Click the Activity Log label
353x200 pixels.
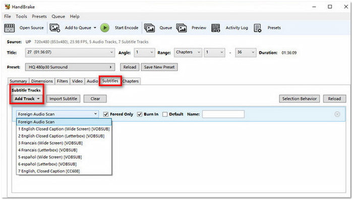pyautogui.click(x=237, y=28)
